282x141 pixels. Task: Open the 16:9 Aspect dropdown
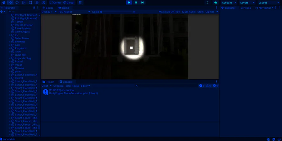74,12
